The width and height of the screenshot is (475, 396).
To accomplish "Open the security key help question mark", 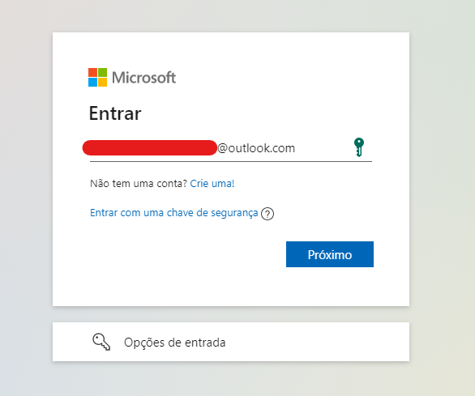I will (267, 214).
